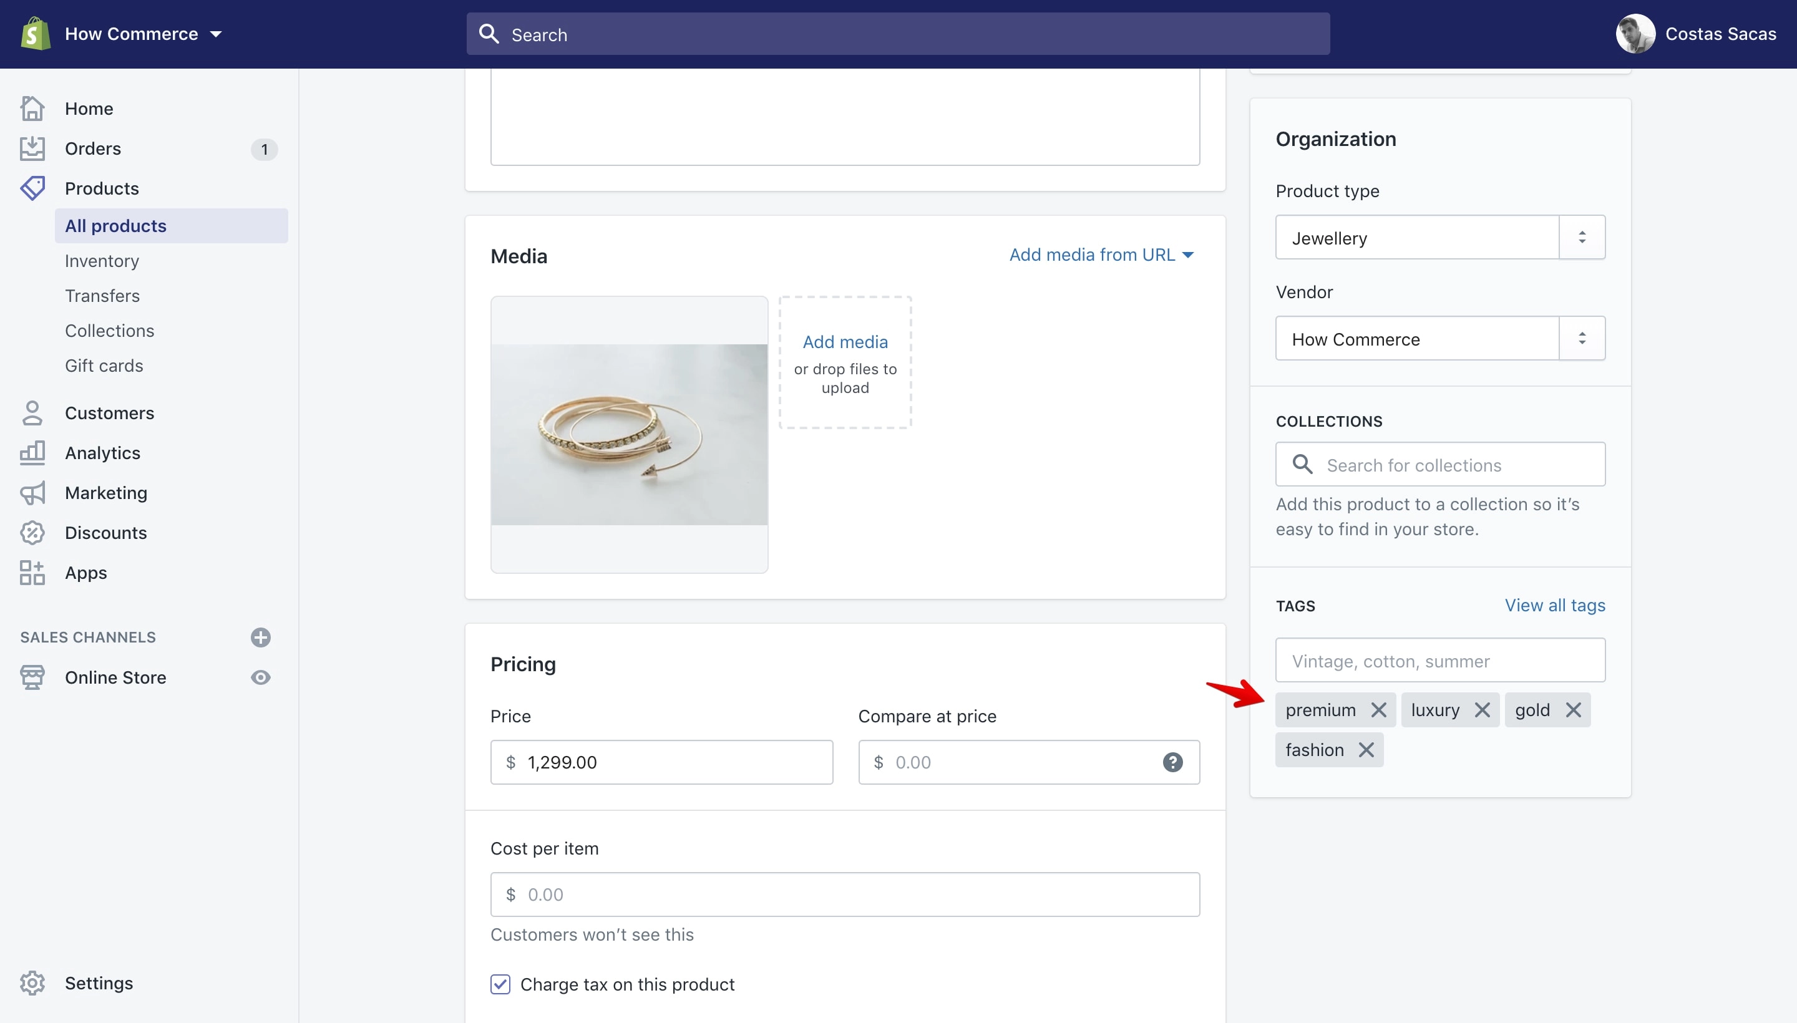
Task: Open Discounts in sidebar
Action: 105,533
